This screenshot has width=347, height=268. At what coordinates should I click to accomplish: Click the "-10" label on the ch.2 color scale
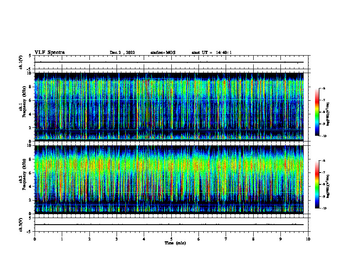tap(324, 208)
